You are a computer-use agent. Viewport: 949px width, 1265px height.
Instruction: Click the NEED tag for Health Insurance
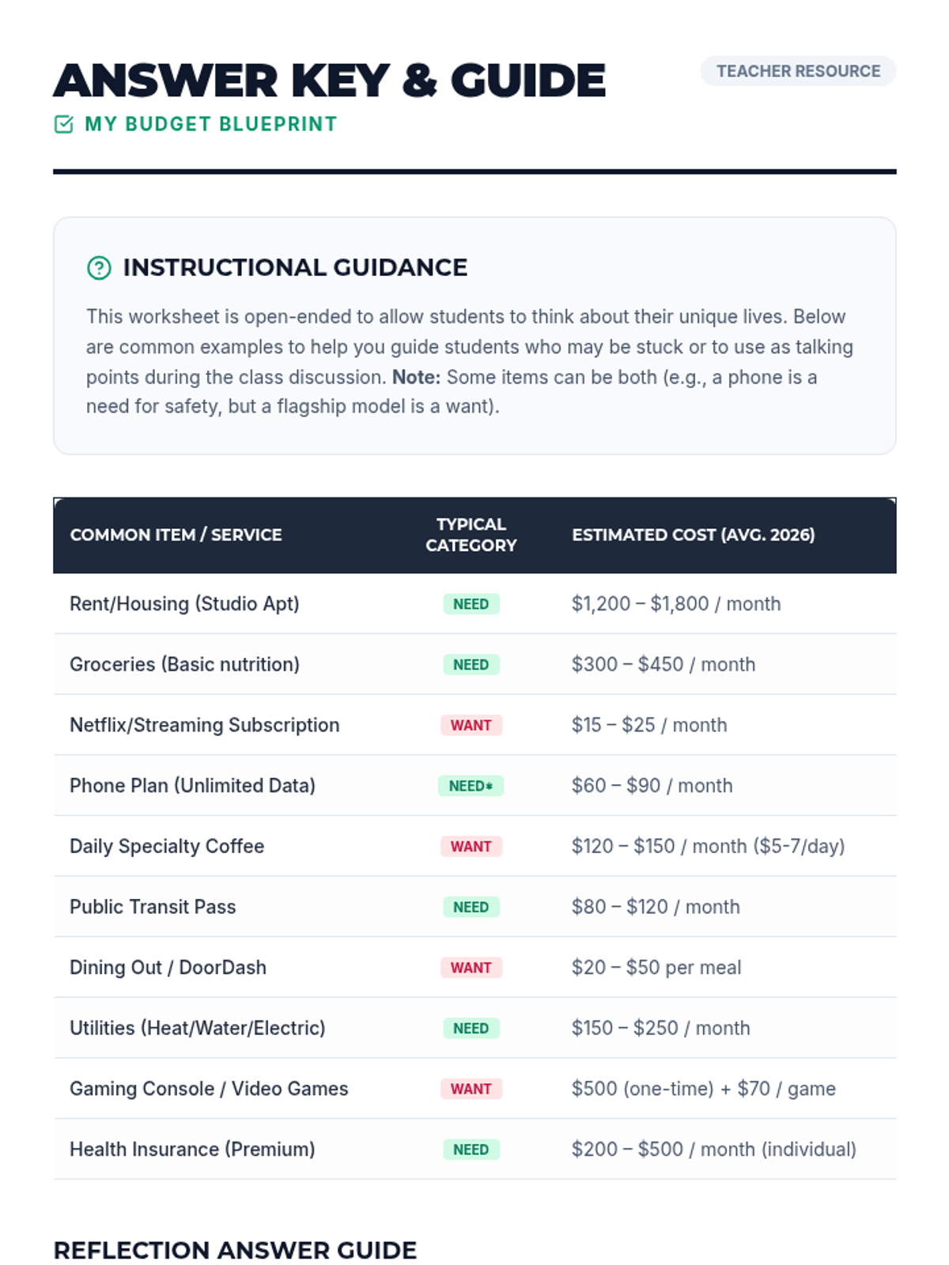point(471,1150)
